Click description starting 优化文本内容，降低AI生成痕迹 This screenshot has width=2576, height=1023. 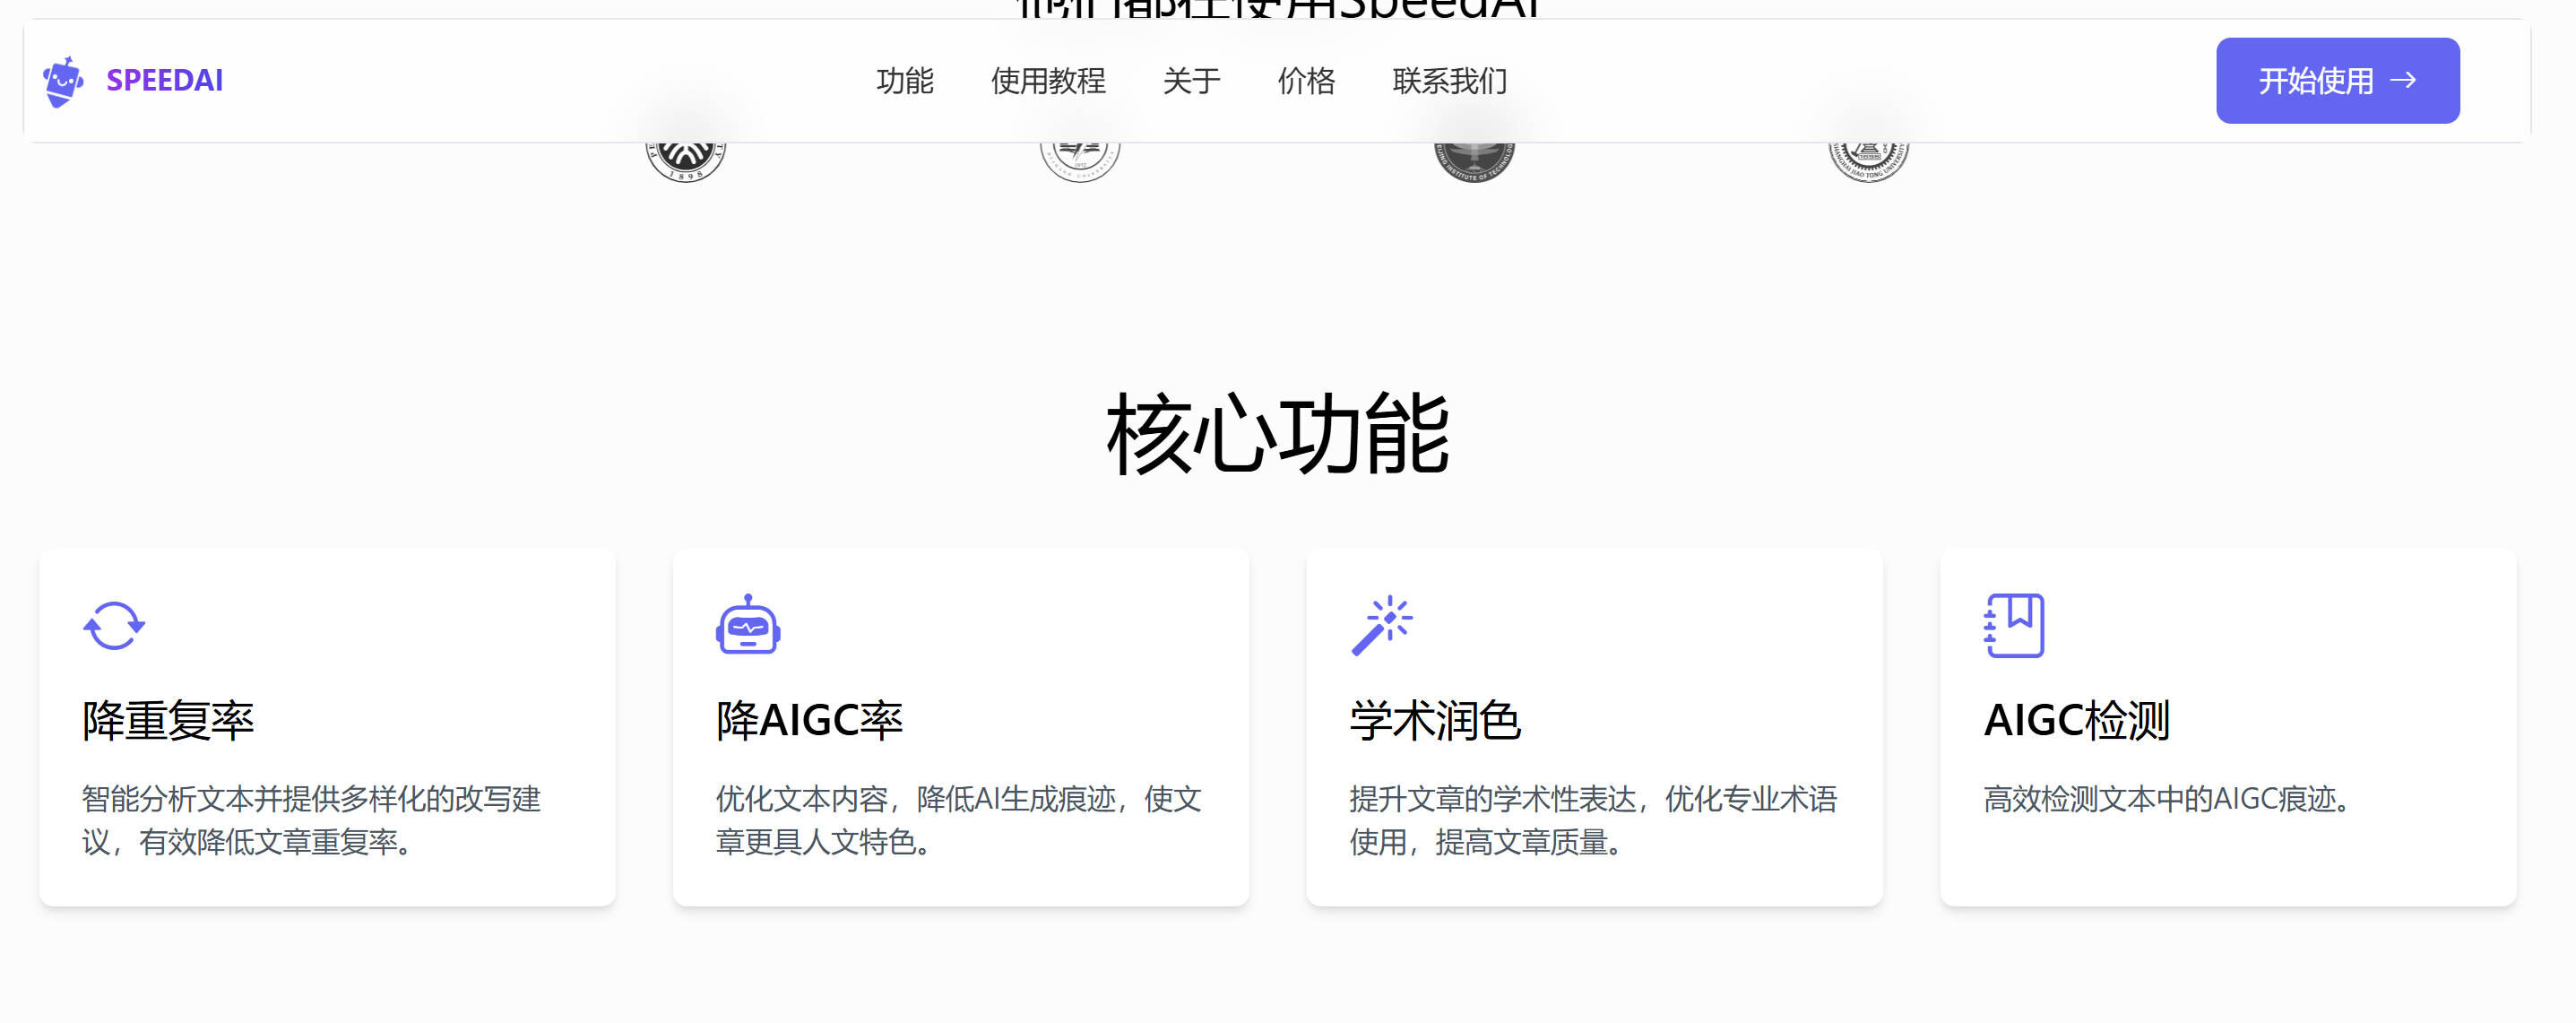[958, 820]
